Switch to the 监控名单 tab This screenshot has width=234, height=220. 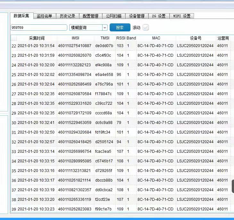[44, 16]
